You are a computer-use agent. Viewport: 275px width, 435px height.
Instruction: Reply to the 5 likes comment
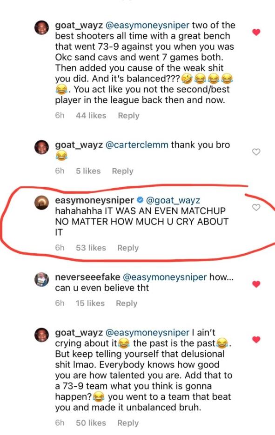coord(122,171)
